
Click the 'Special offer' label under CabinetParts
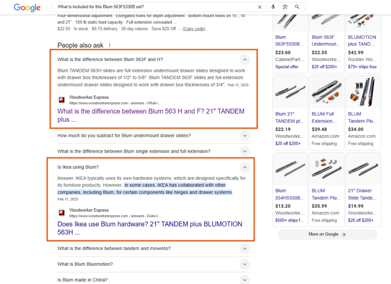coord(287,67)
